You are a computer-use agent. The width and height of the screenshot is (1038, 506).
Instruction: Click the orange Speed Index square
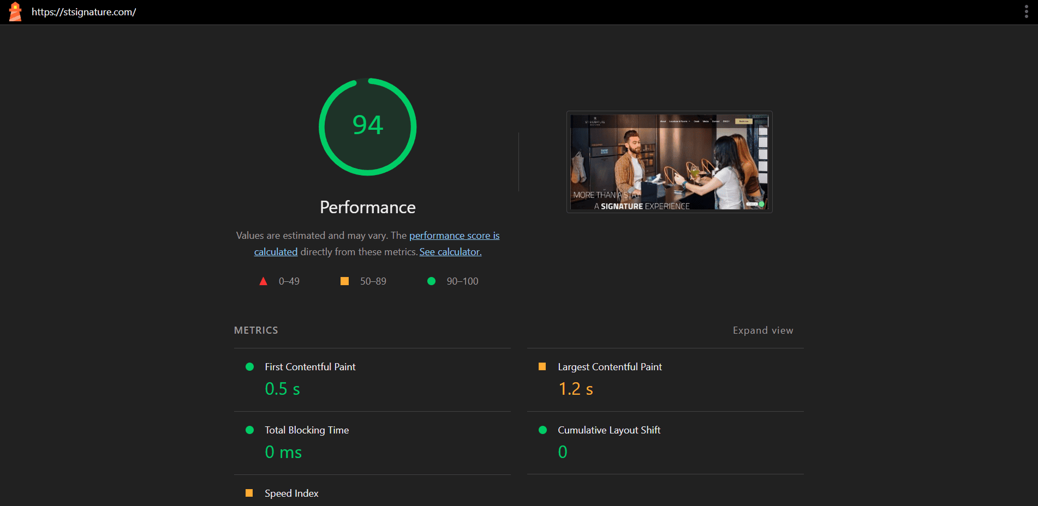249,493
